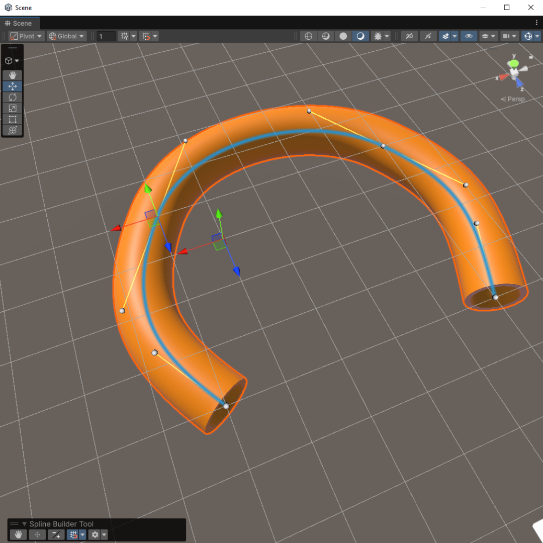
Task: Open the gizmos dropdown arrow
Action: (x=537, y=36)
